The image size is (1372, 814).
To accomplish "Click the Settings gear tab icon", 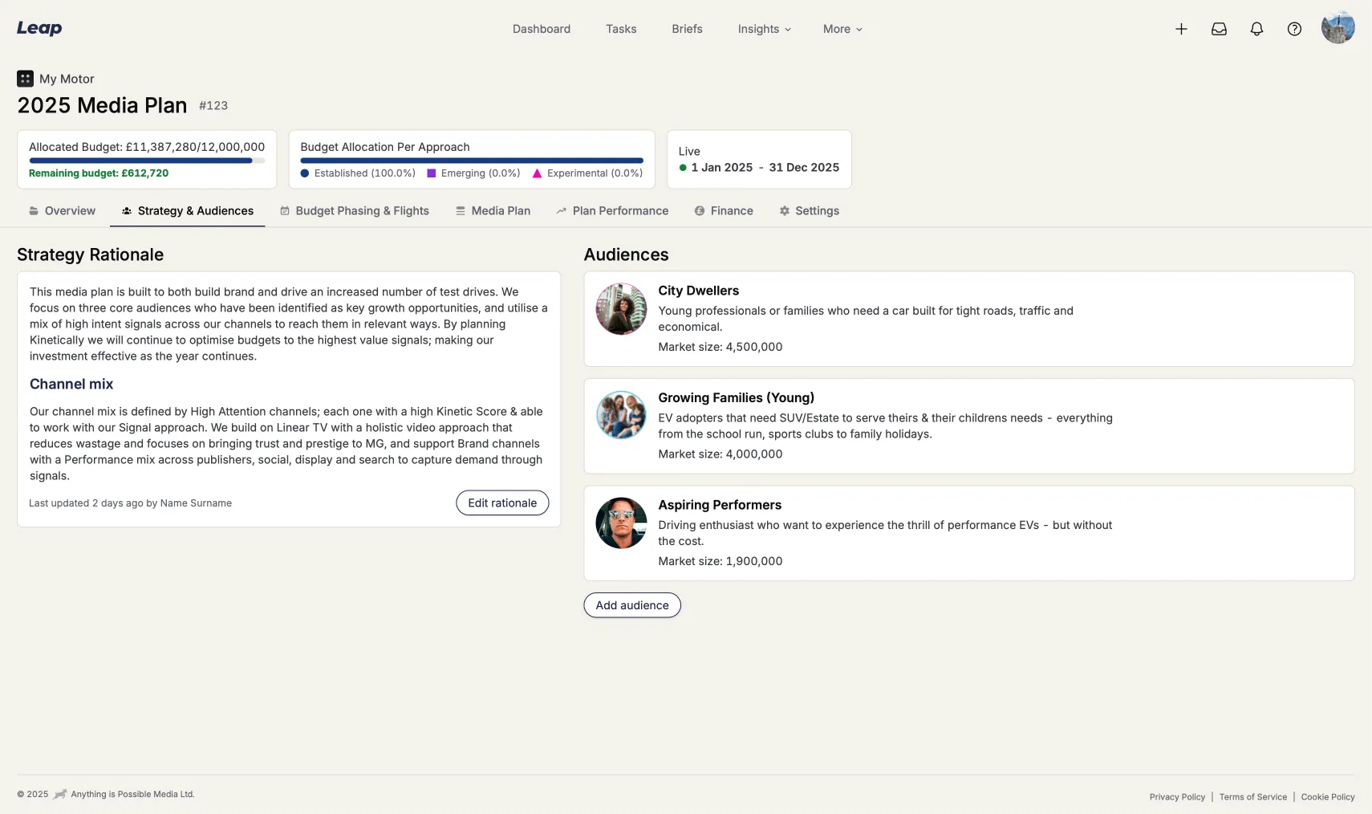I will pos(785,211).
